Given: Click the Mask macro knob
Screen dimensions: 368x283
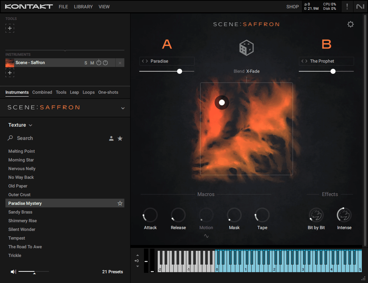Looking at the screenshot, I should [x=234, y=215].
